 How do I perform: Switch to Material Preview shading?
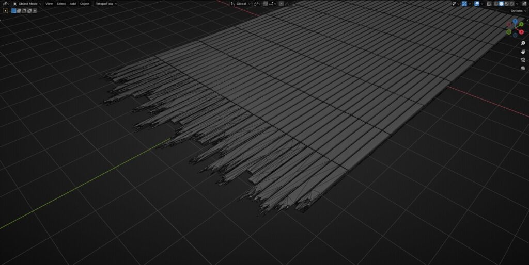point(507,4)
